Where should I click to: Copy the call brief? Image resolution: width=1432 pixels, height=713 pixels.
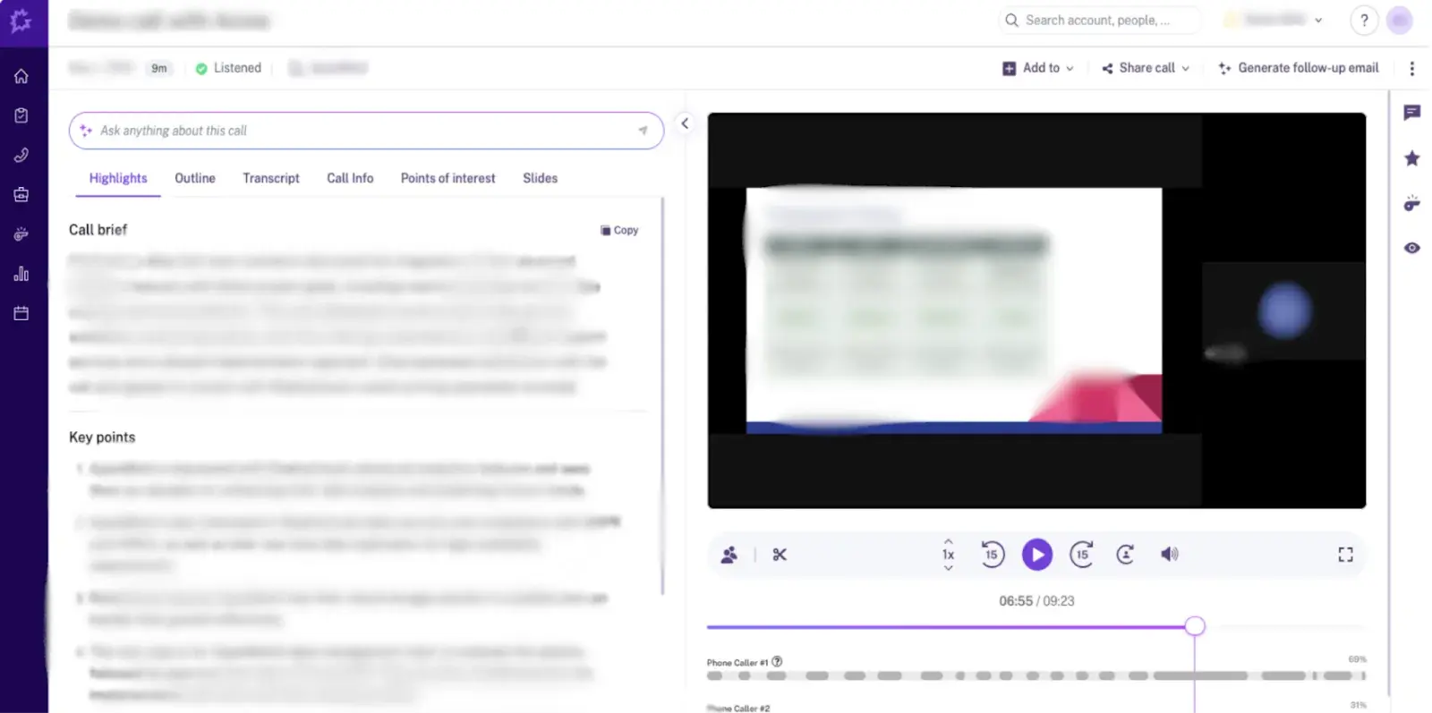[619, 230]
